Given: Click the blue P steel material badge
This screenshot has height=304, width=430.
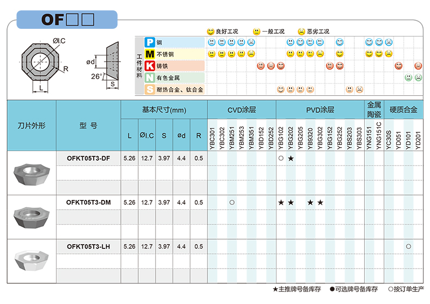Looking at the screenshot, I should 150,42.
